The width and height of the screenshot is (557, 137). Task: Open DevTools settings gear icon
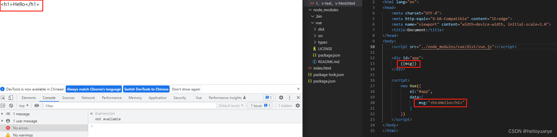281,98
